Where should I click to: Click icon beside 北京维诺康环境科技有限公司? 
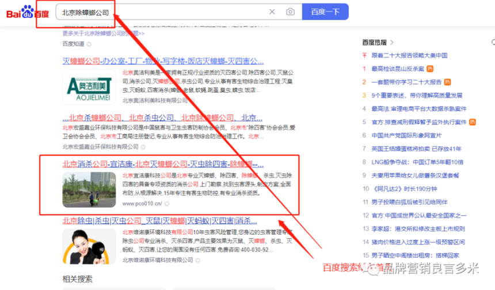pos(197,260)
